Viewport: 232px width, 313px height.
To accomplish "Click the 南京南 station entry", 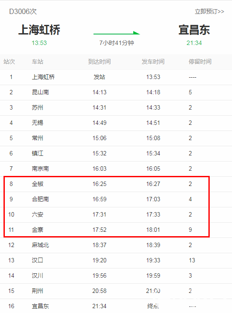I will coord(40,169).
